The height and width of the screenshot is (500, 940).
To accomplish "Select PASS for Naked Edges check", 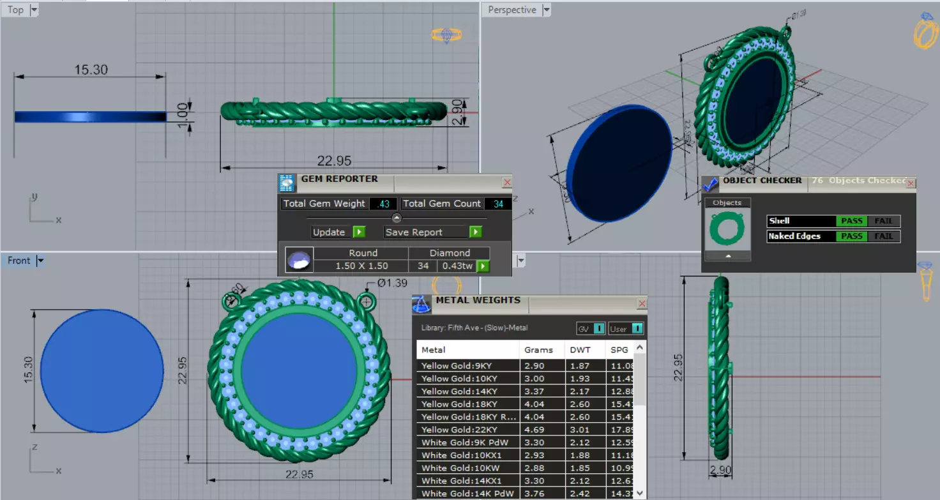I will [851, 236].
